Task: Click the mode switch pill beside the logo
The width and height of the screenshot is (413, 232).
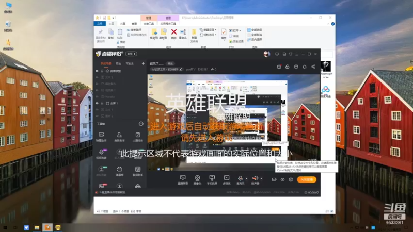Action: tap(131, 54)
